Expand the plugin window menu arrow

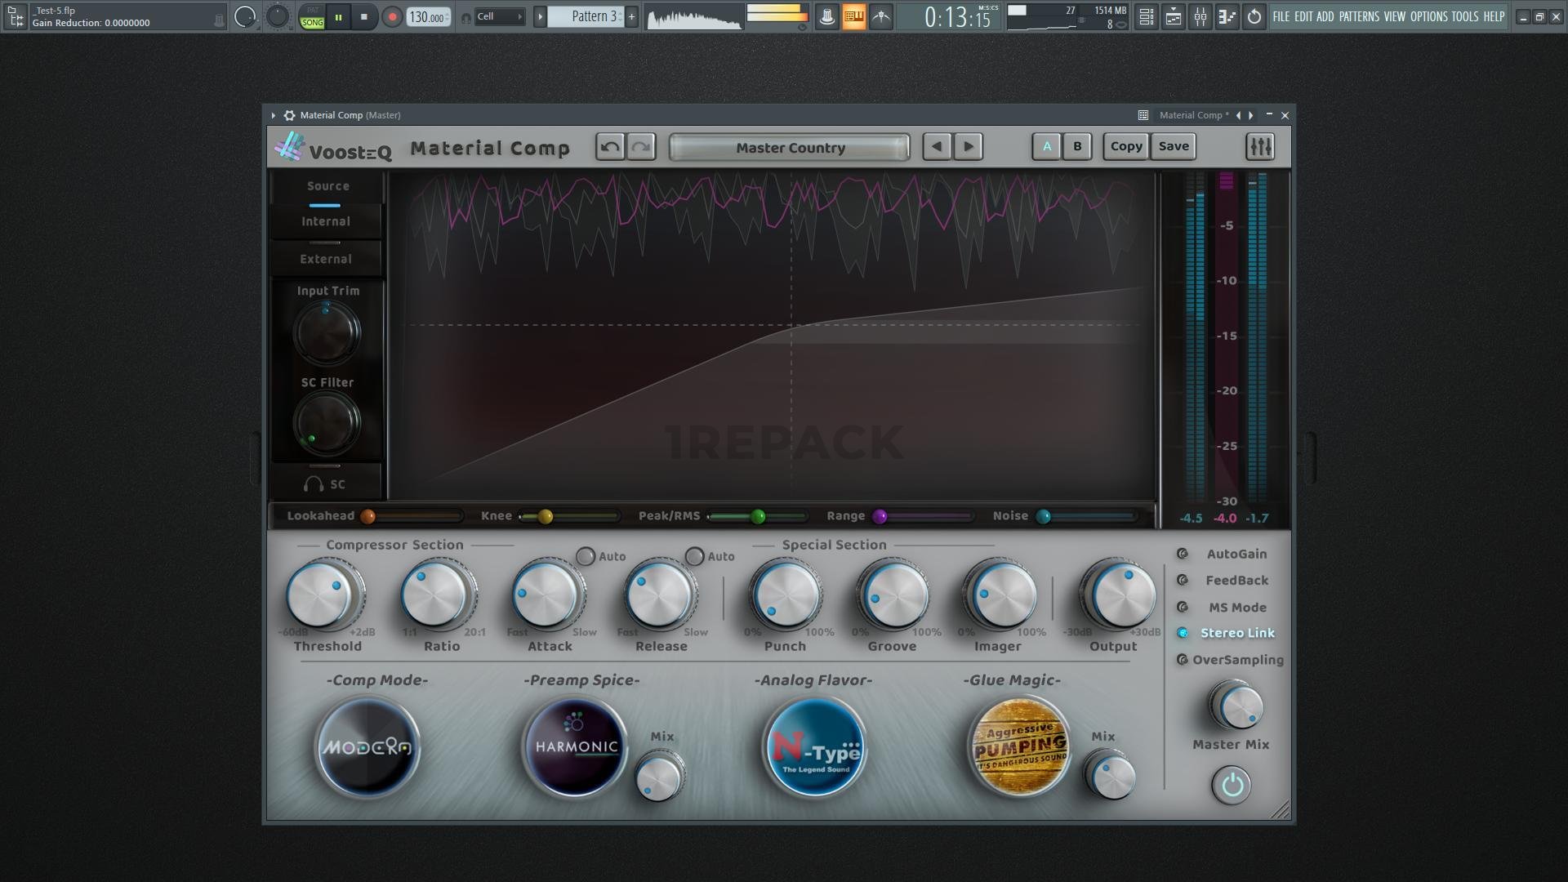point(274,115)
